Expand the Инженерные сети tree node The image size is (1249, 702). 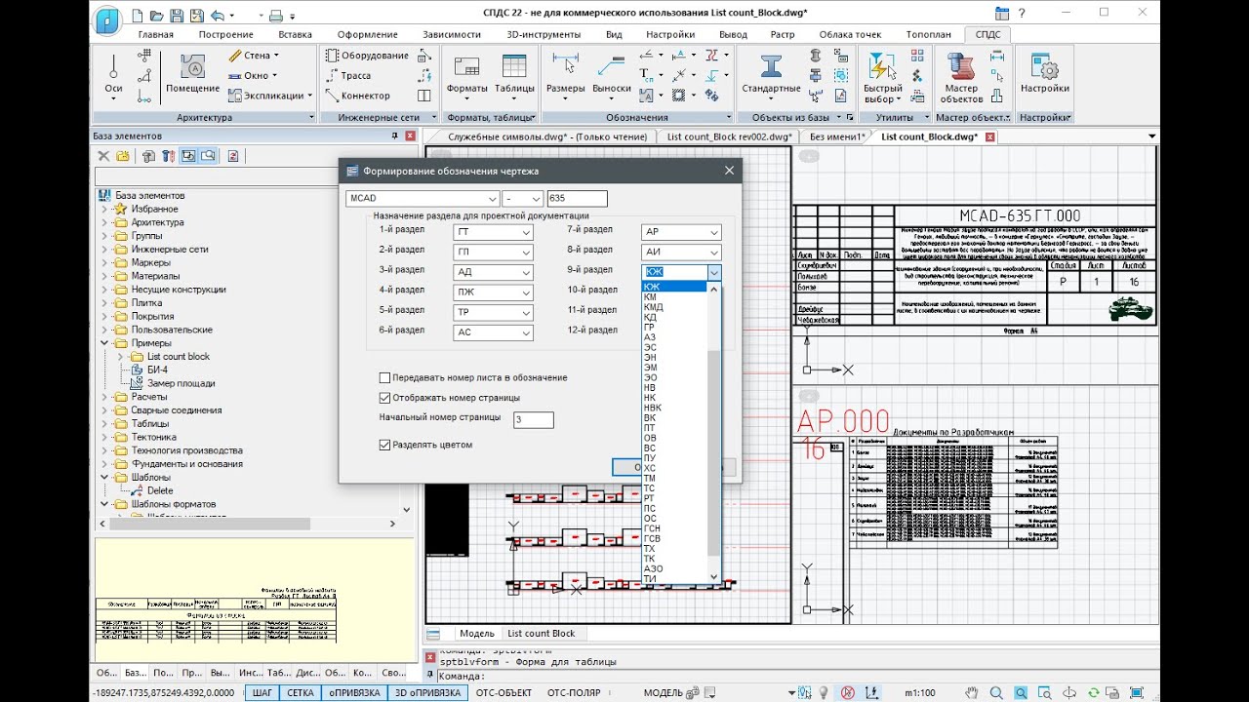[106, 250]
